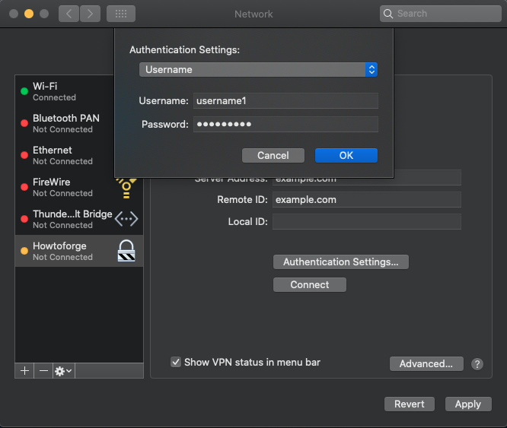Click the FireWire yellow icon
The height and width of the screenshot is (428, 507).
[x=126, y=188]
